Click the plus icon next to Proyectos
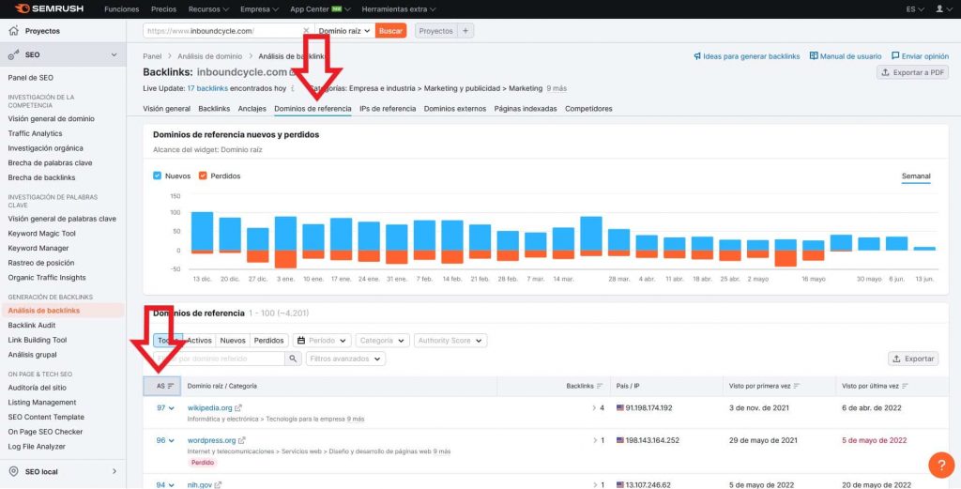Viewport: 961px width, 489px height. point(465,31)
